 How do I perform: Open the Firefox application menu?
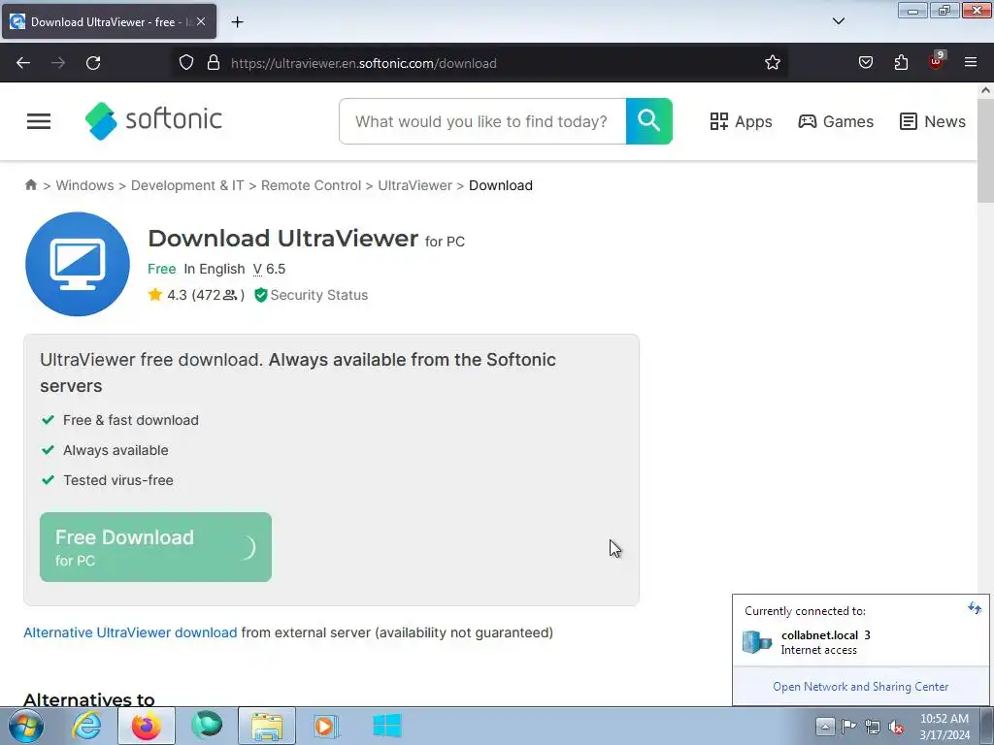point(971,62)
